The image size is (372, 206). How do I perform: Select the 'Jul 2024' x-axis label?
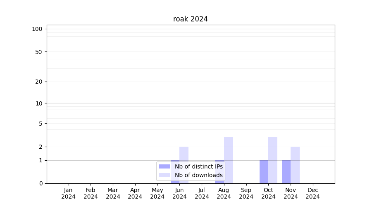click(x=202, y=193)
